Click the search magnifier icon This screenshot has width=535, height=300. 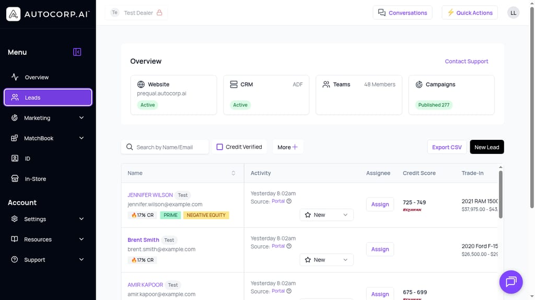point(130,147)
